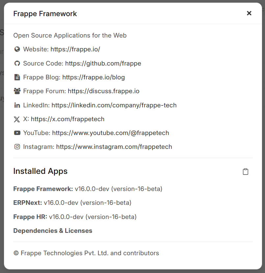Click the YouTube logo icon
The image size is (265, 273).
tap(17, 133)
